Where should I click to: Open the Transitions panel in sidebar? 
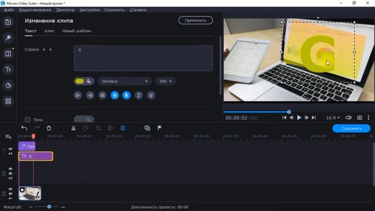pyautogui.click(x=8, y=53)
